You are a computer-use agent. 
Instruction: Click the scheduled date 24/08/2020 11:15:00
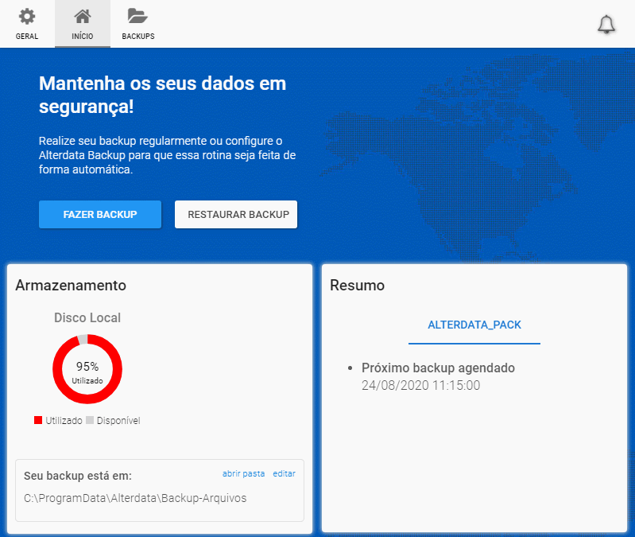click(x=420, y=385)
